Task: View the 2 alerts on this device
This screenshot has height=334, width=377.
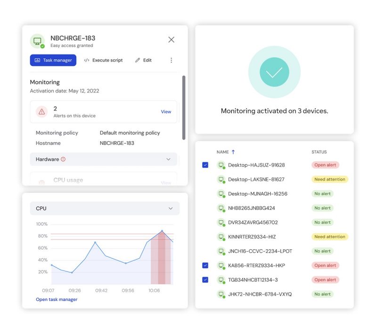Action: [x=166, y=112]
